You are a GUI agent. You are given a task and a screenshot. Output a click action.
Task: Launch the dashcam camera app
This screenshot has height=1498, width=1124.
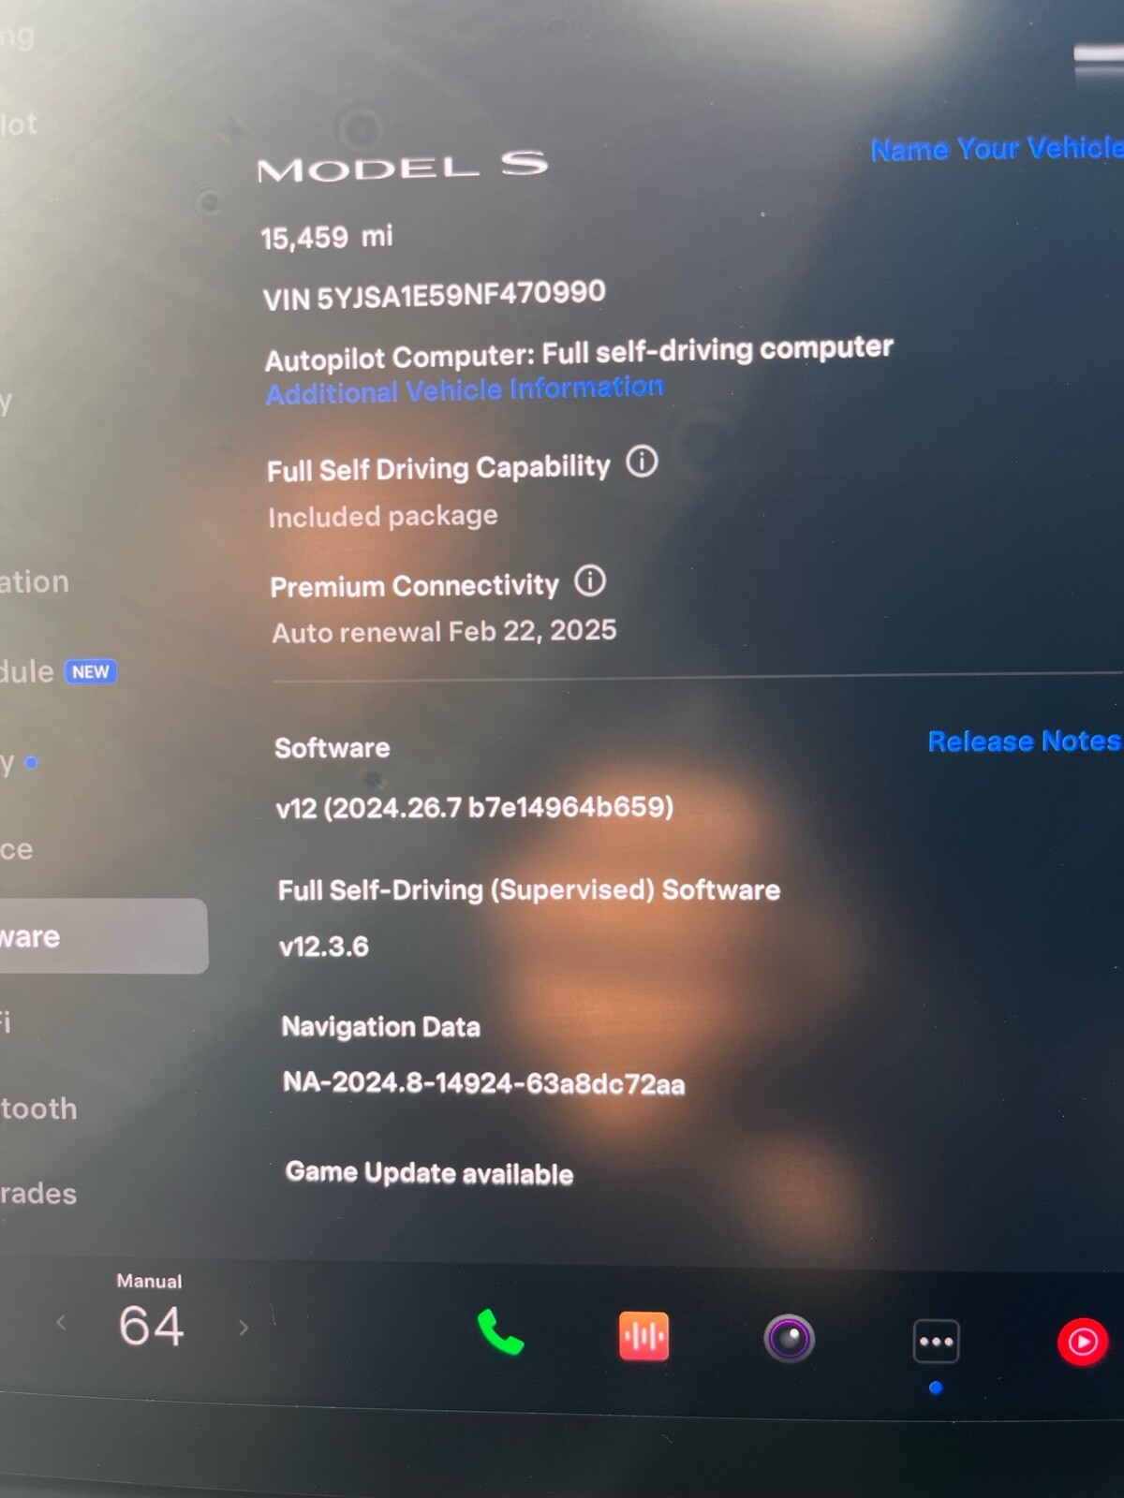pyautogui.click(x=789, y=1338)
